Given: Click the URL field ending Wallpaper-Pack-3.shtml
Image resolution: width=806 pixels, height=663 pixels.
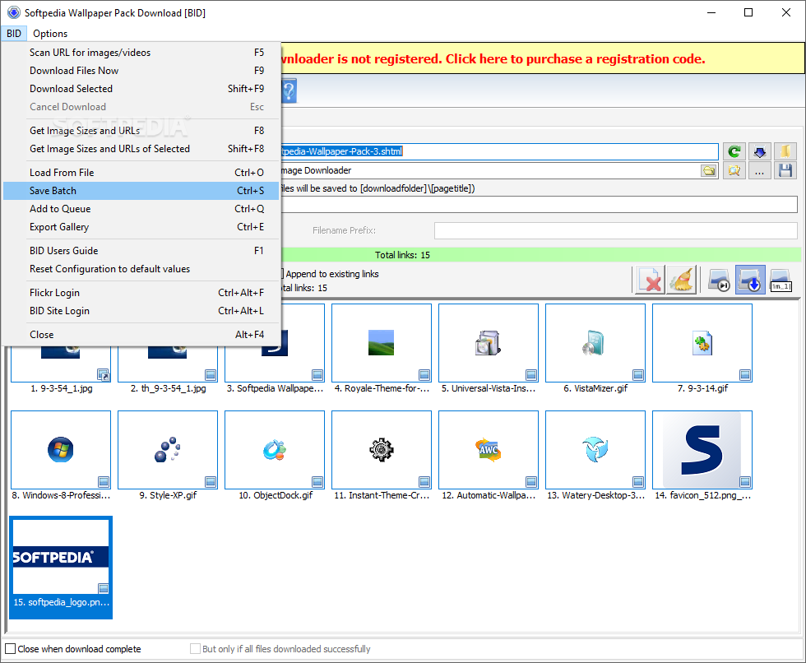Looking at the screenshot, I should (x=499, y=151).
